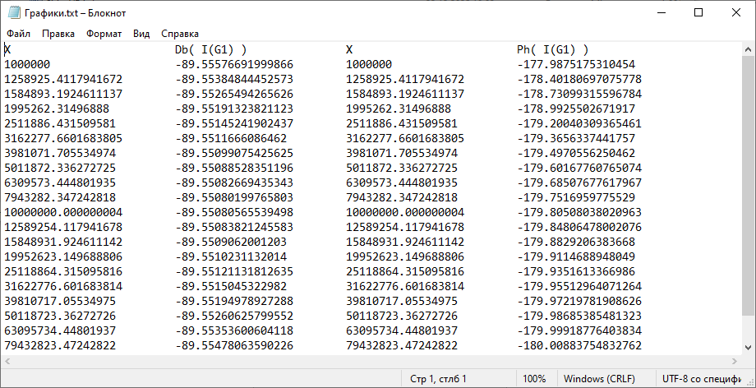Image resolution: width=756 pixels, height=388 pixels.
Task: Click value -179.97219781908626
Action: (579, 301)
